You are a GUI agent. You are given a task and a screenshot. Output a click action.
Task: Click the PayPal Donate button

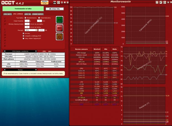click(44, 2)
